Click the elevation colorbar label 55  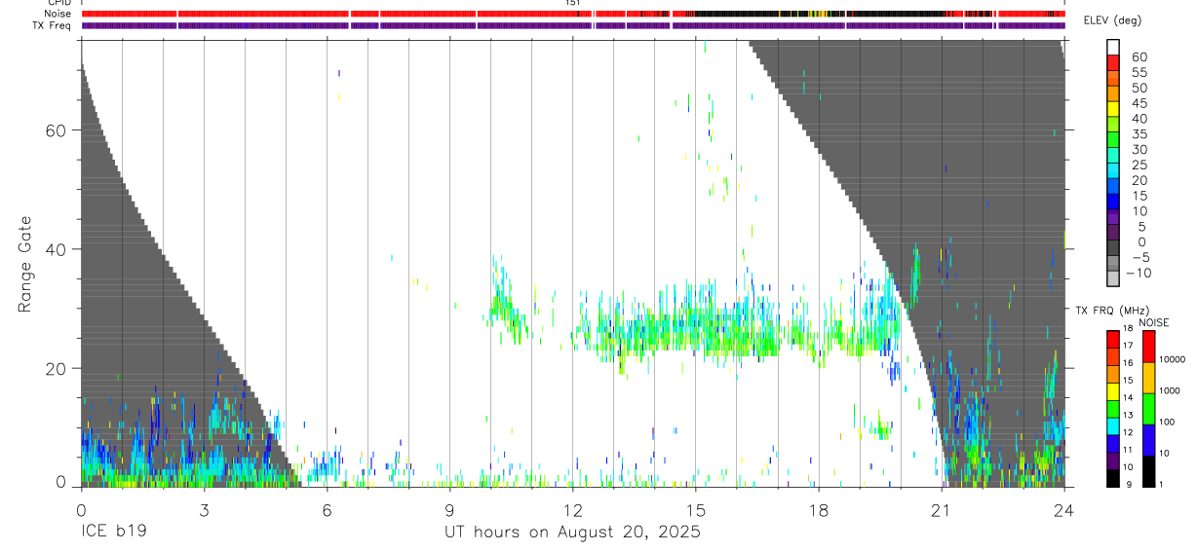click(x=1139, y=73)
